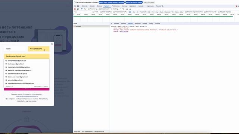The height and width of the screenshot is (134, 239).
Task: Show the request Payload tab
Action: click(124, 23)
